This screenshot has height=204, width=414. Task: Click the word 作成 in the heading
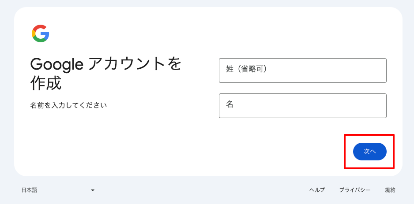(x=45, y=83)
